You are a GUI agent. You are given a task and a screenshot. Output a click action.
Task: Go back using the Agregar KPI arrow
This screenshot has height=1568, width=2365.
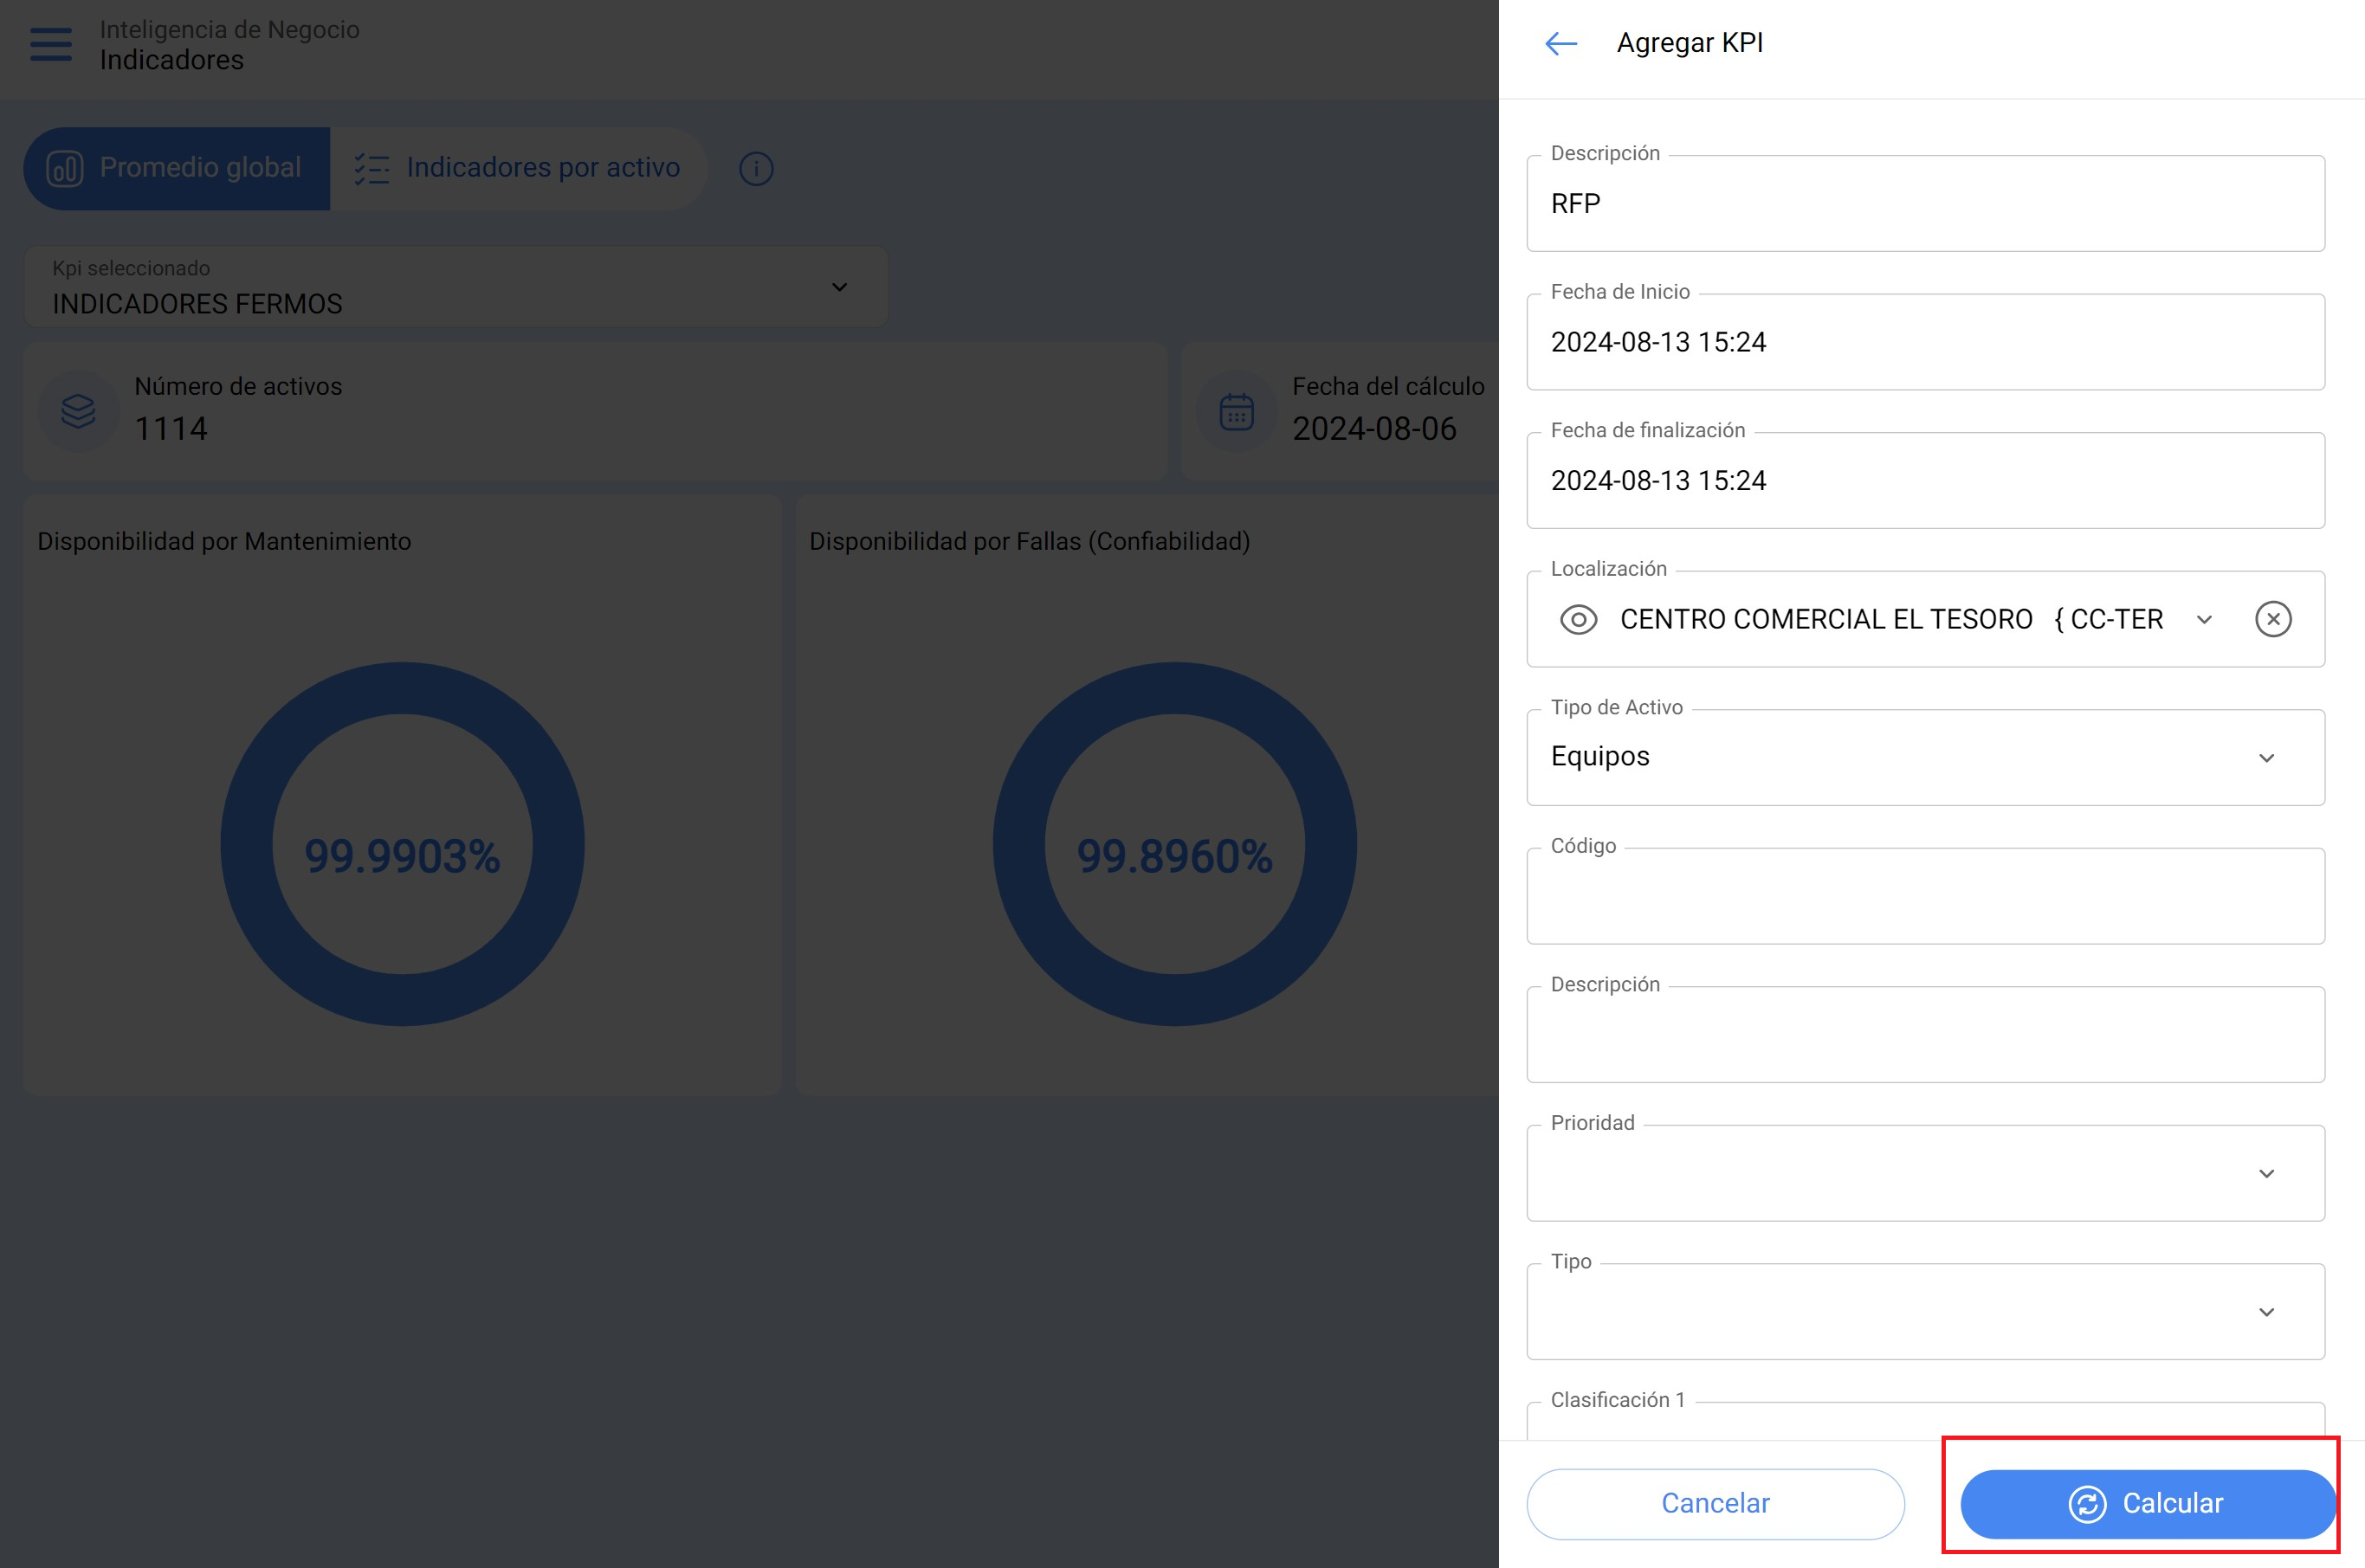(x=1560, y=43)
